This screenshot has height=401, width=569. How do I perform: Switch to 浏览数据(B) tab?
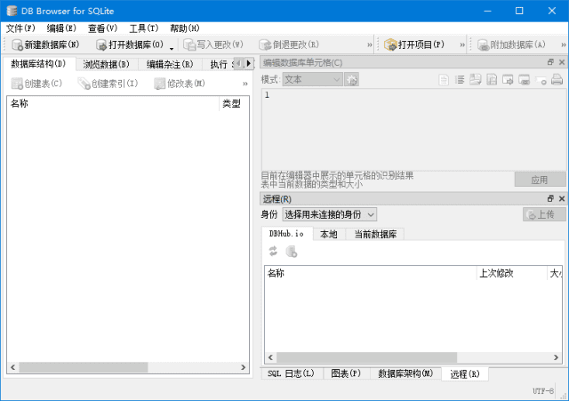(x=106, y=65)
